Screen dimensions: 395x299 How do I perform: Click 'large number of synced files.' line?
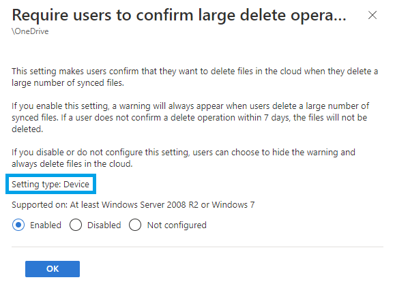click(x=68, y=82)
